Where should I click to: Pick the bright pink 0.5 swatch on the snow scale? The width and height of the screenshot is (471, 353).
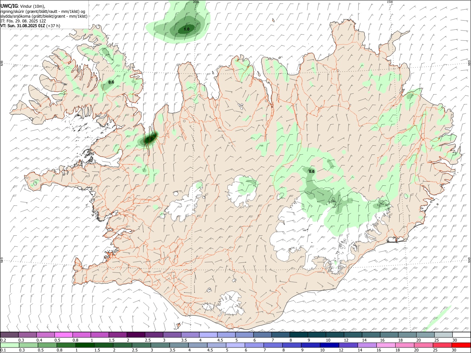click(x=64, y=335)
